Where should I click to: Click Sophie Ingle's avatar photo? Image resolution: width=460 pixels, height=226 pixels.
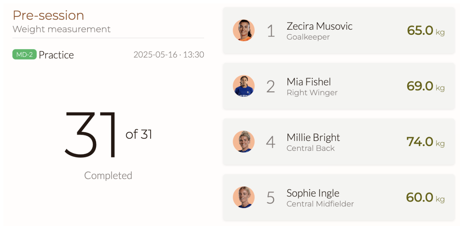click(x=244, y=197)
